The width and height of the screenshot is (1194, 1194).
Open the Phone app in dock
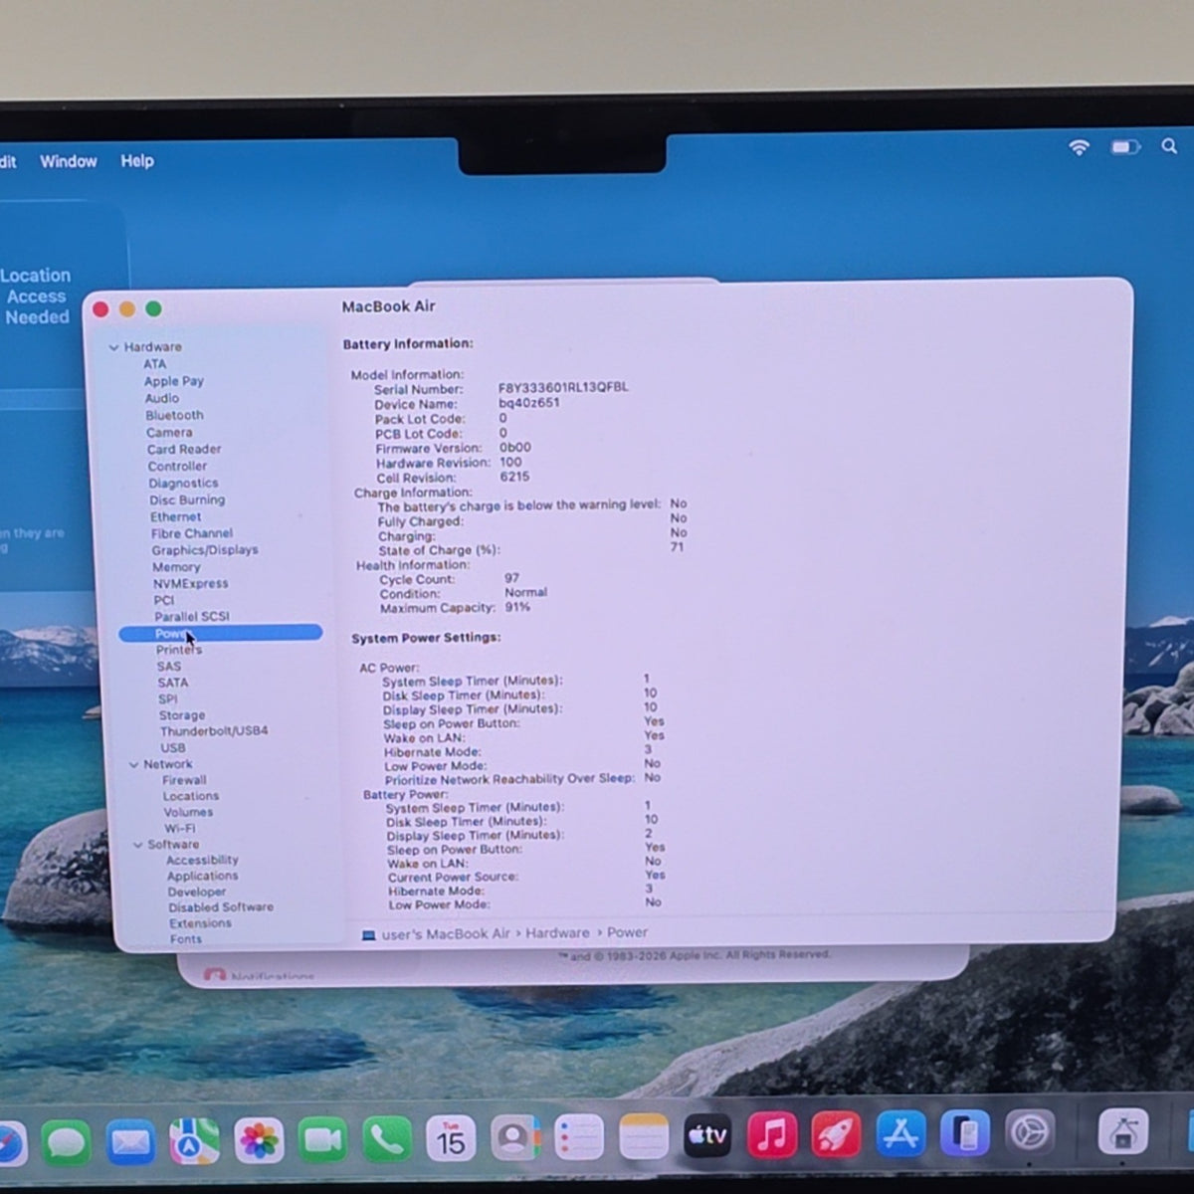pyautogui.click(x=387, y=1140)
